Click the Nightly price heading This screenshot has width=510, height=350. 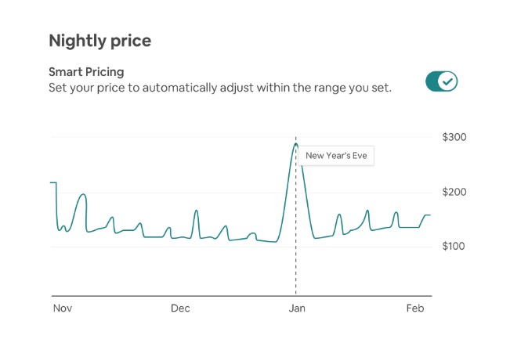(99, 41)
